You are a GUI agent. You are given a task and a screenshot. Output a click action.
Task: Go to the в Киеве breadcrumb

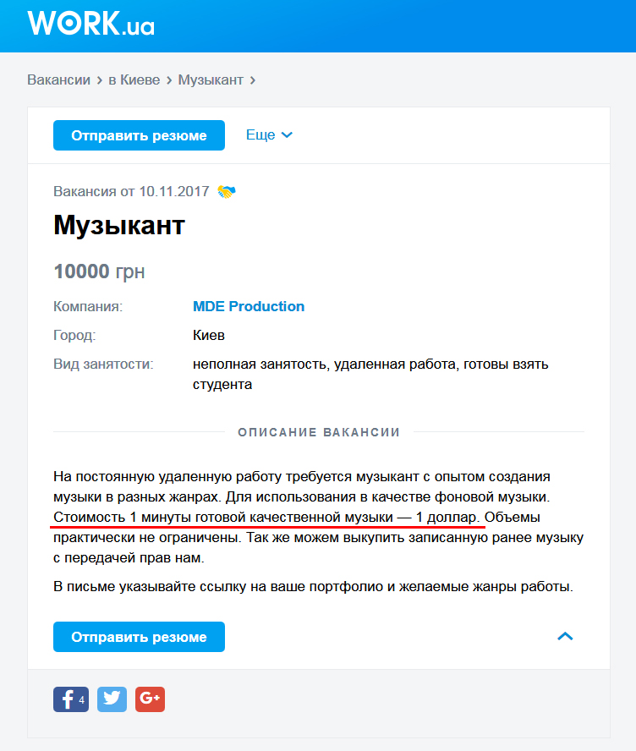click(x=134, y=80)
